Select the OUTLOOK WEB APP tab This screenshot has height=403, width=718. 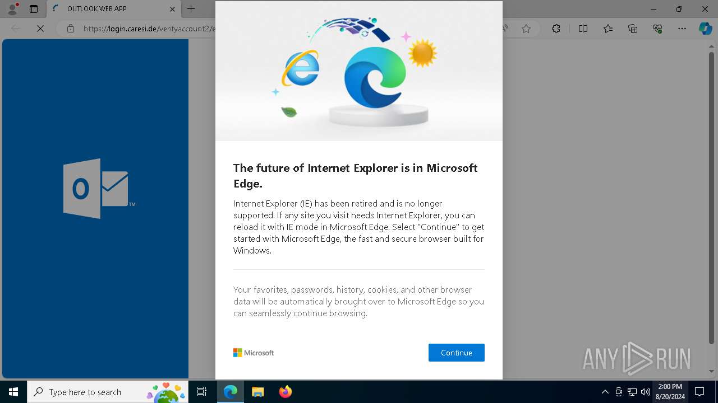click(112, 9)
